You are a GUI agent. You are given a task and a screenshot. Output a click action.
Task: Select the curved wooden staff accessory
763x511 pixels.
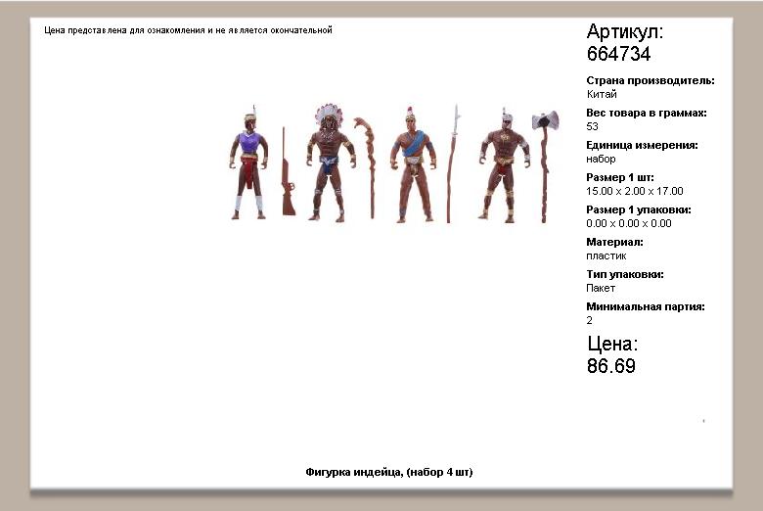point(366,164)
